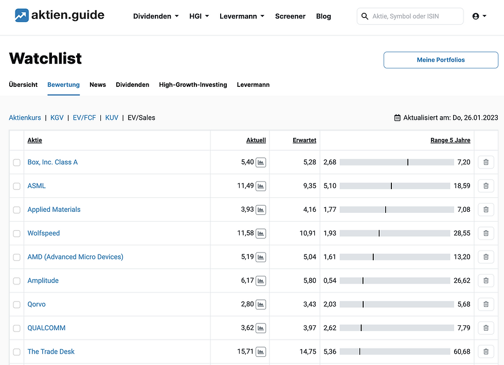The height and width of the screenshot is (365, 504).
Task: Click the calendar icon beside Aktualisiert am
Action: [x=397, y=118]
